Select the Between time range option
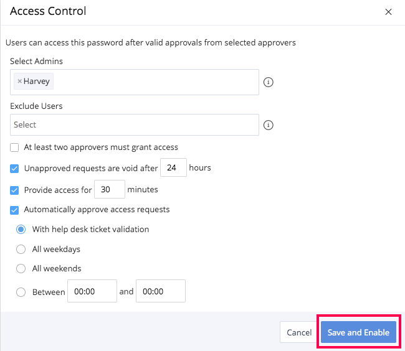The height and width of the screenshot is (351, 405). [21, 291]
